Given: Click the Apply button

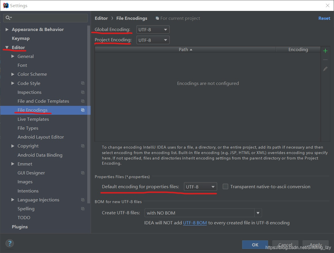Looking at the screenshot, I should click(x=316, y=245).
